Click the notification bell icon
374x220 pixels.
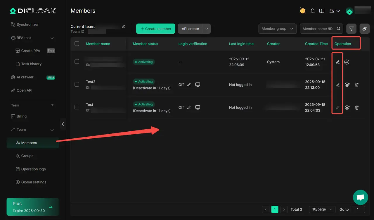click(312, 11)
